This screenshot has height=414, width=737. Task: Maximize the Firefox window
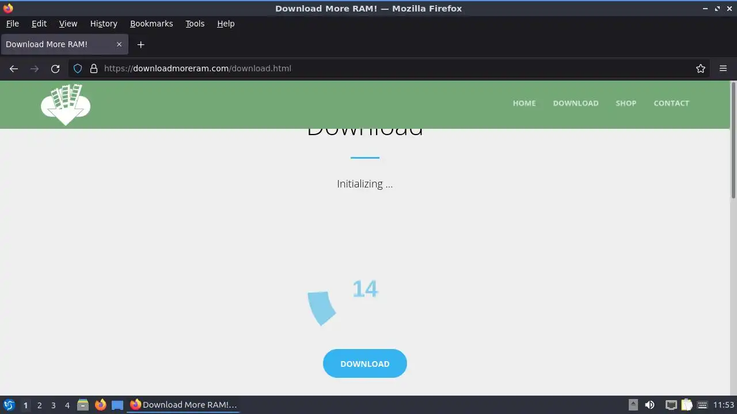click(x=717, y=8)
